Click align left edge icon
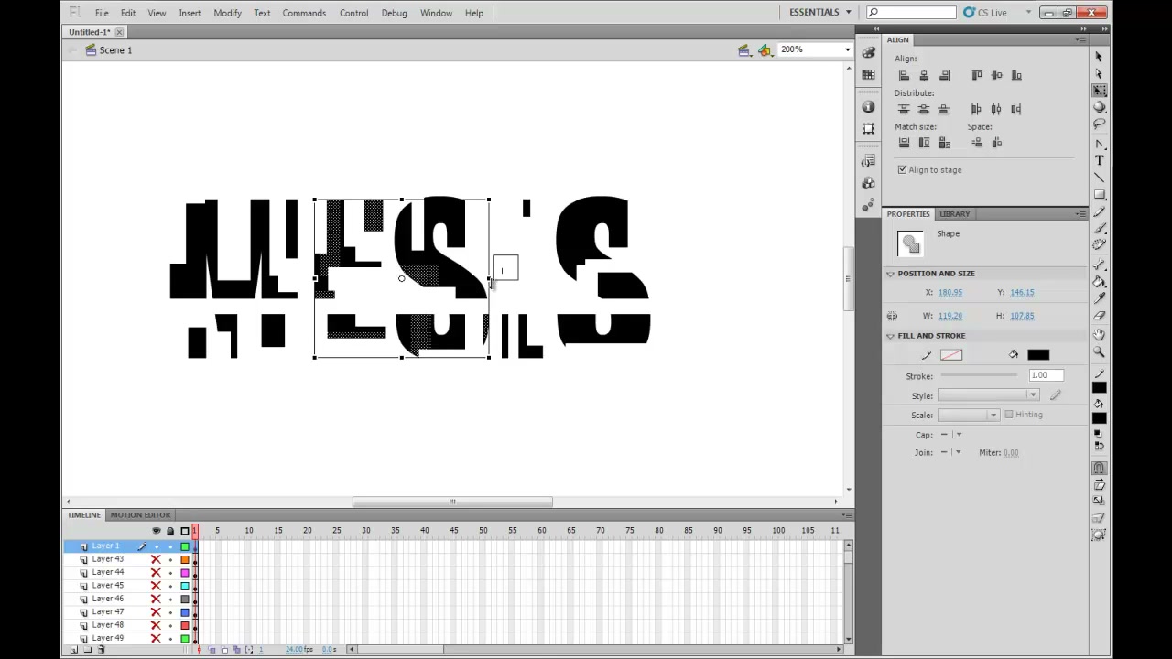The height and width of the screenshot is (659, 1172). pyautogui.click(x=904, y=75)
